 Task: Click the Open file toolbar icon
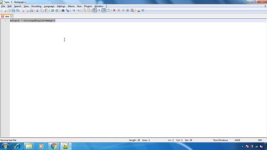[9, 10]
